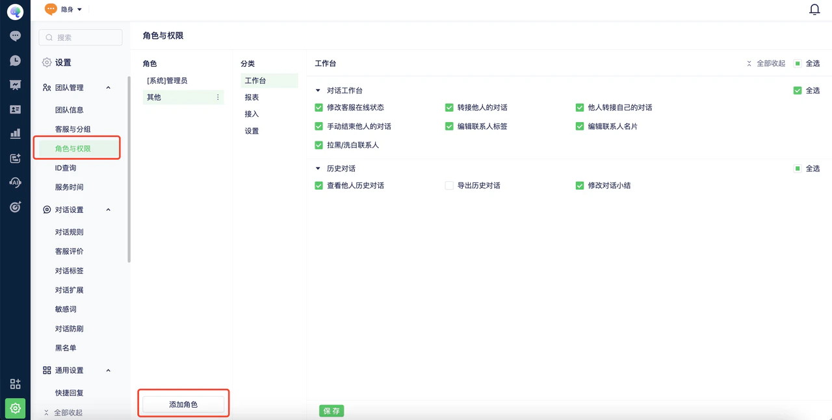
Task: Open 团队信息 settings page
Action: 70,110
